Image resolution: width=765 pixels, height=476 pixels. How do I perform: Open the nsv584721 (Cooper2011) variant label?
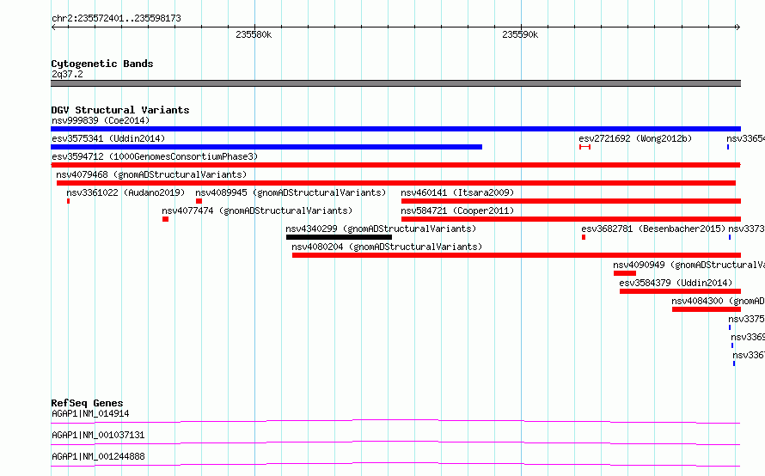[457, 211]
